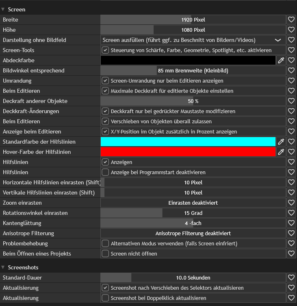Click the 85 mm Brennweite slider

[193, 70]
